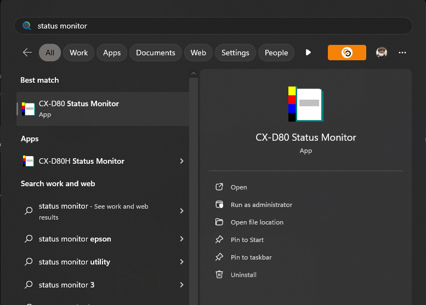This screenshot has height=305, width=426.
Task: Click the Pin to taskbar pin icon
Action: tap(219, 257)
